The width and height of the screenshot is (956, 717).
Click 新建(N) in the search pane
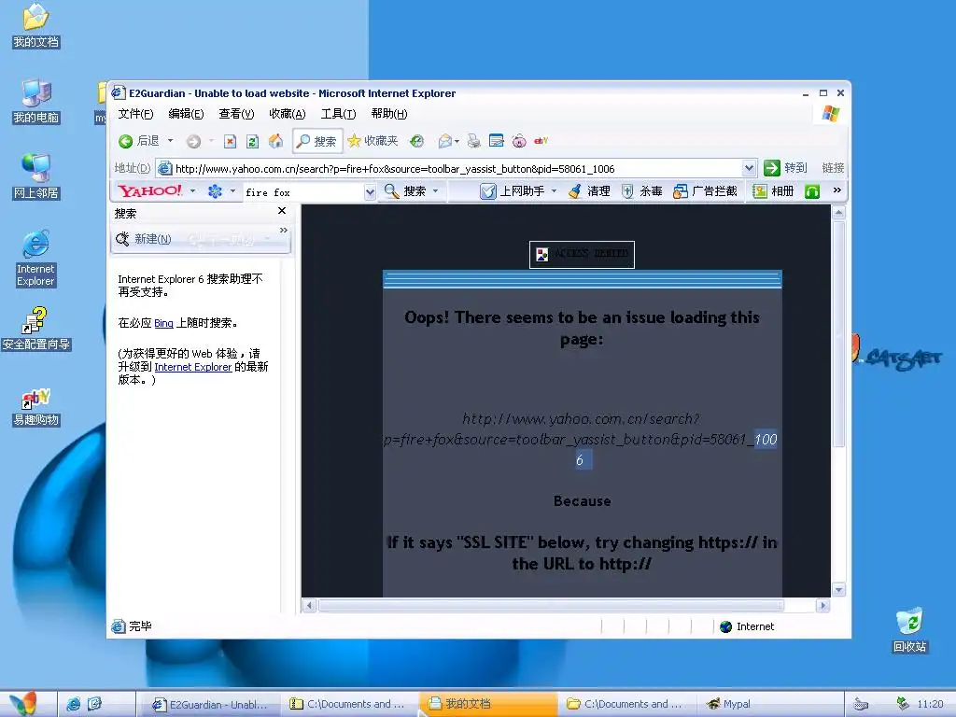click(144, 239)
